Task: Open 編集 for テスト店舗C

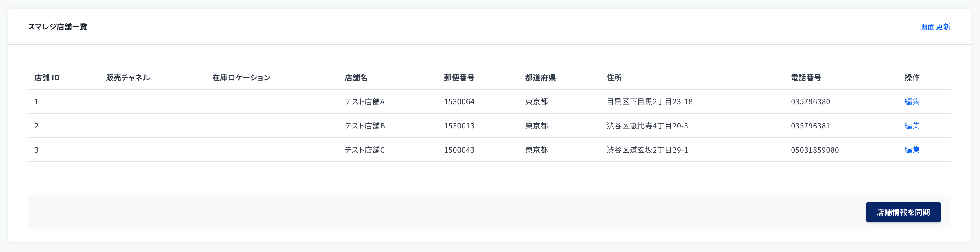Action: [911, 150]
